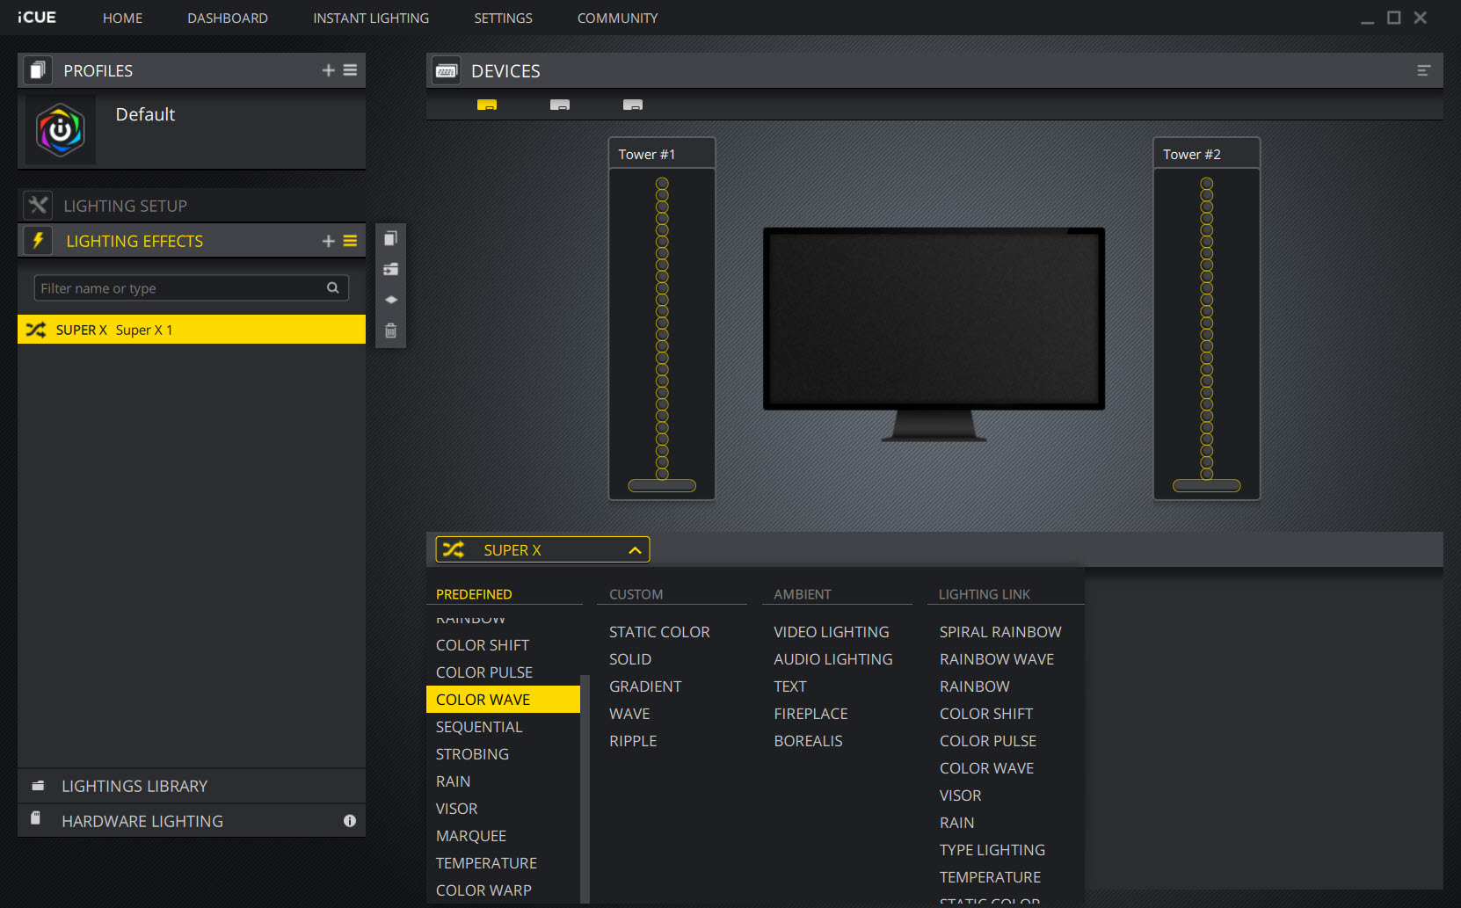The height and width of the screenshot is (908, 1461).
Task: Choose SPIRAL RAINBOW lighting link
Action: [x=1000, y=632]
